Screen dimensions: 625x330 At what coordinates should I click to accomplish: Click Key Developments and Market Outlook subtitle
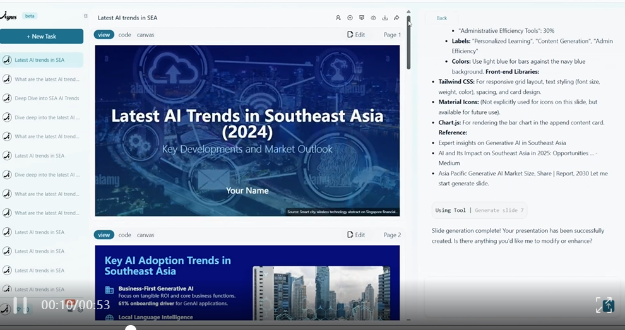tap(247, 149)
